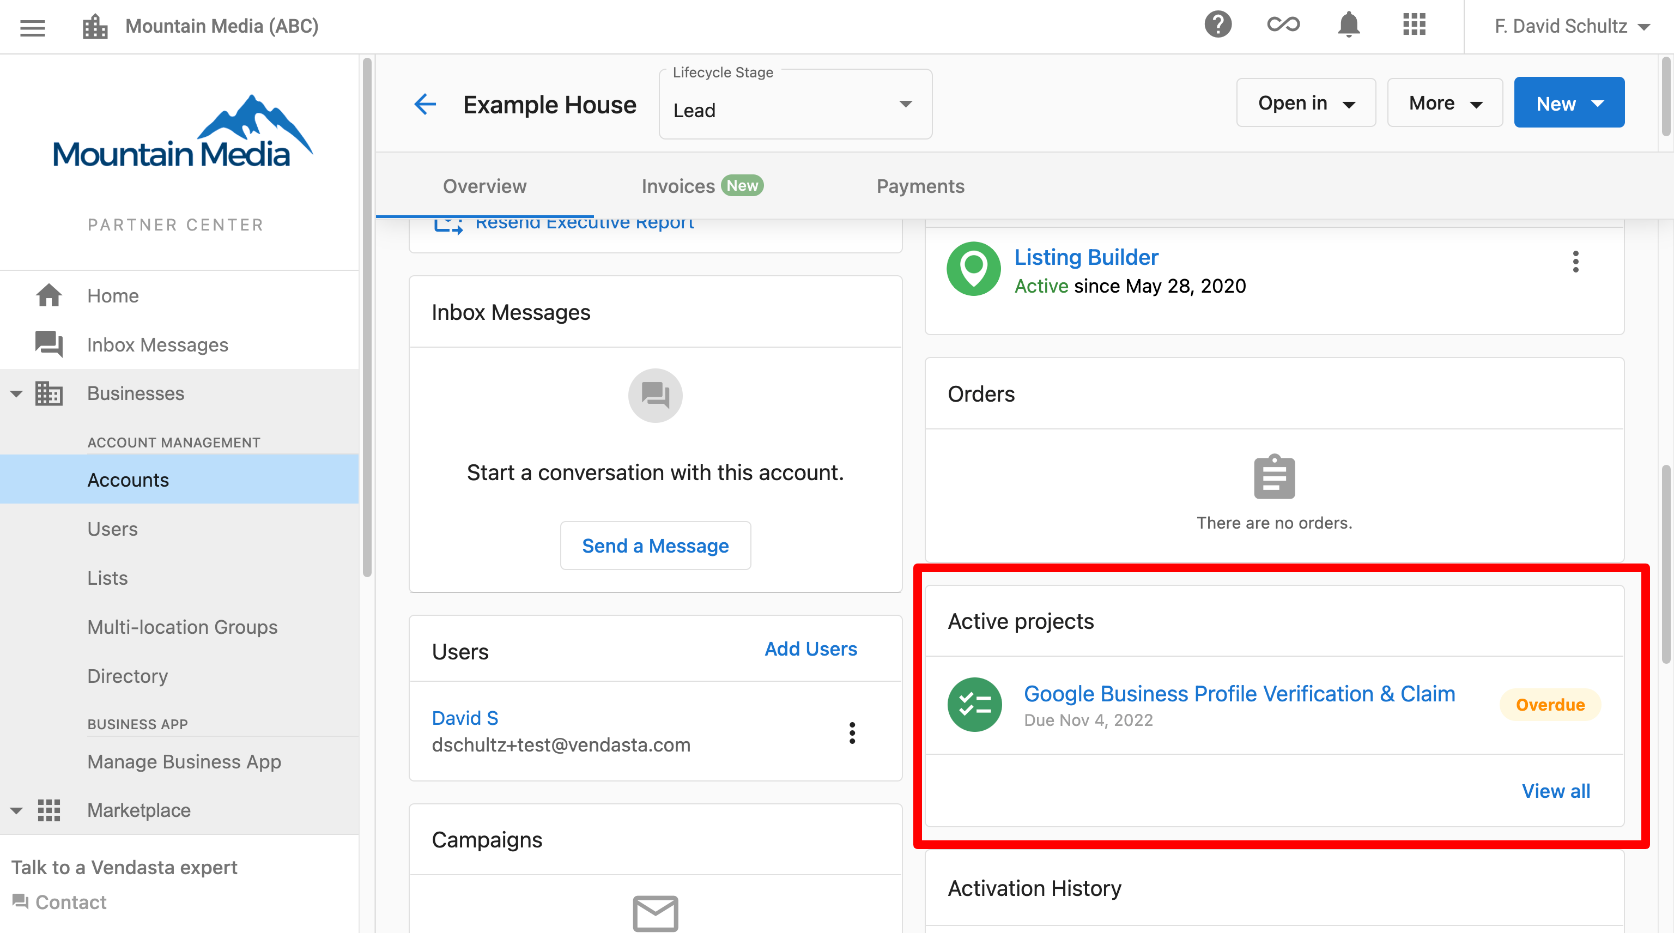Select Accounts in sidebar
The height and width of the screenshot is (933, 1674).
pyautogui.click(x=179, y=480)
